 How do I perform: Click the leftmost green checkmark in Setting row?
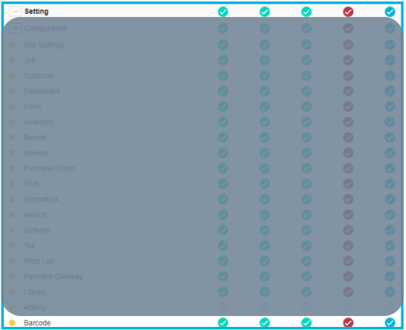[222, 12]
